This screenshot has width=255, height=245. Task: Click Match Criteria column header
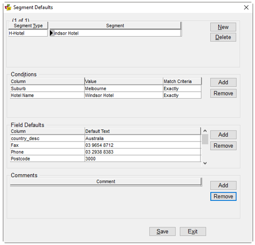click(x=182, y=81)
